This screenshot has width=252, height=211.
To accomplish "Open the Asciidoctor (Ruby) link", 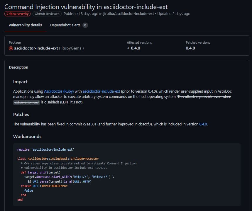I will (x=59, y=91).
